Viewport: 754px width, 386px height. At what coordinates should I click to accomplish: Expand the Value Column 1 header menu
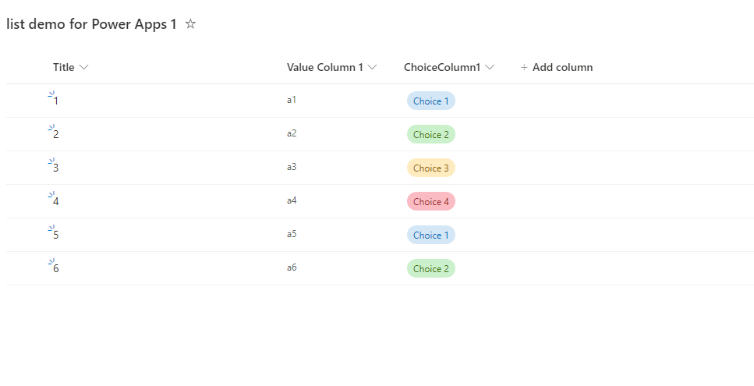point(373,68)
